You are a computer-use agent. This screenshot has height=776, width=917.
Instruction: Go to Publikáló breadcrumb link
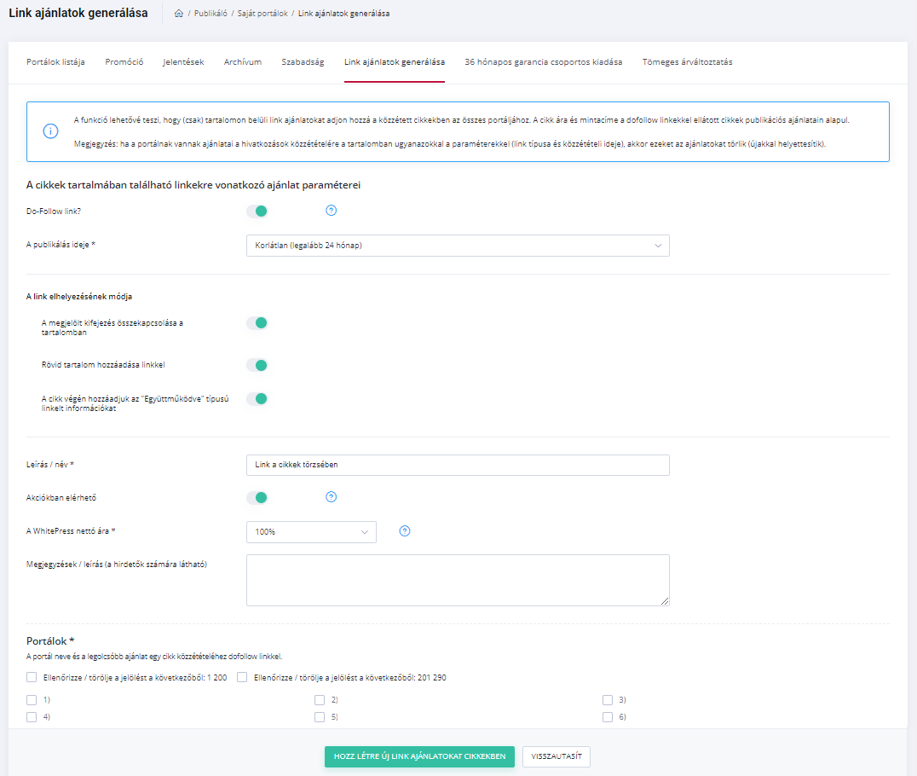tap(211, 14)
